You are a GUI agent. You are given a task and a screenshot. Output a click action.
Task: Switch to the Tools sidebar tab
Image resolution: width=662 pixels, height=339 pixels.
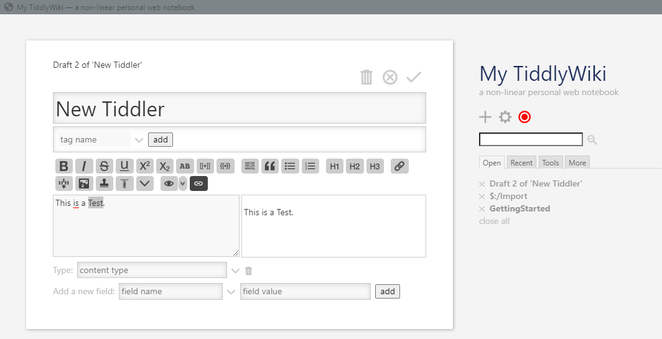(551, 162)
